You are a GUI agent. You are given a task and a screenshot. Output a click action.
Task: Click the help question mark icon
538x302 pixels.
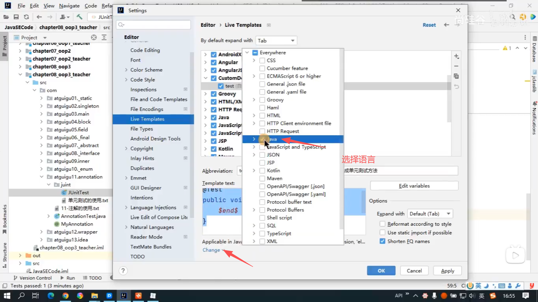[x=123, y=271]
